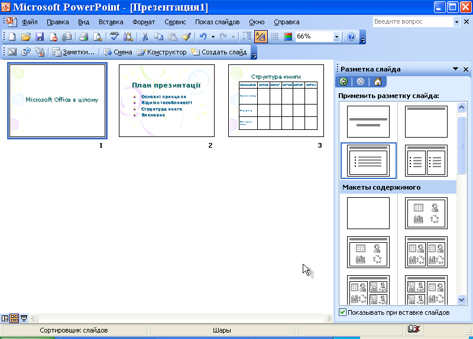Run the ABC spelling check icon

click(x=114, y=37)
